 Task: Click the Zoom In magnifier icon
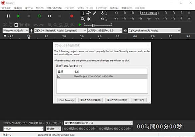[x=50, y=25]
